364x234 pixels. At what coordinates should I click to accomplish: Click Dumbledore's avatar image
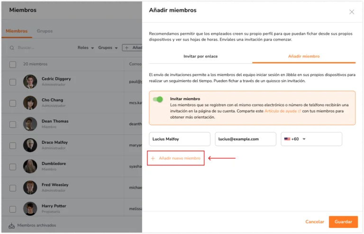pyautogui.click(x=30, y=167)
